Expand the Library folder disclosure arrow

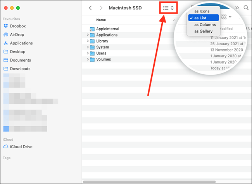point(88,41)
